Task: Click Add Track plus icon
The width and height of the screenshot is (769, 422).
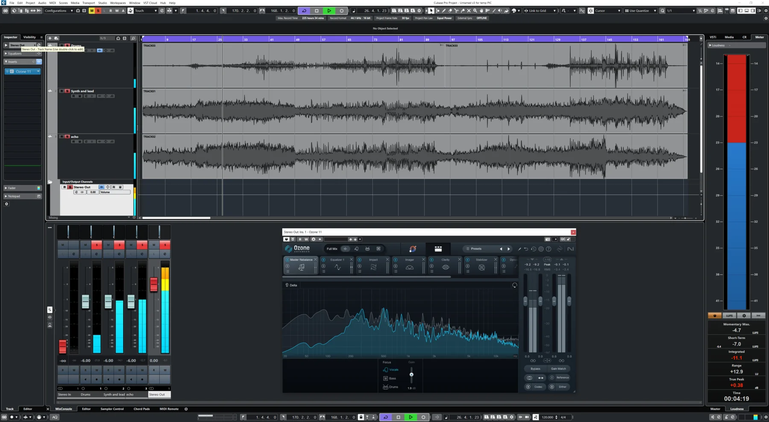Action: pos(50,38)
